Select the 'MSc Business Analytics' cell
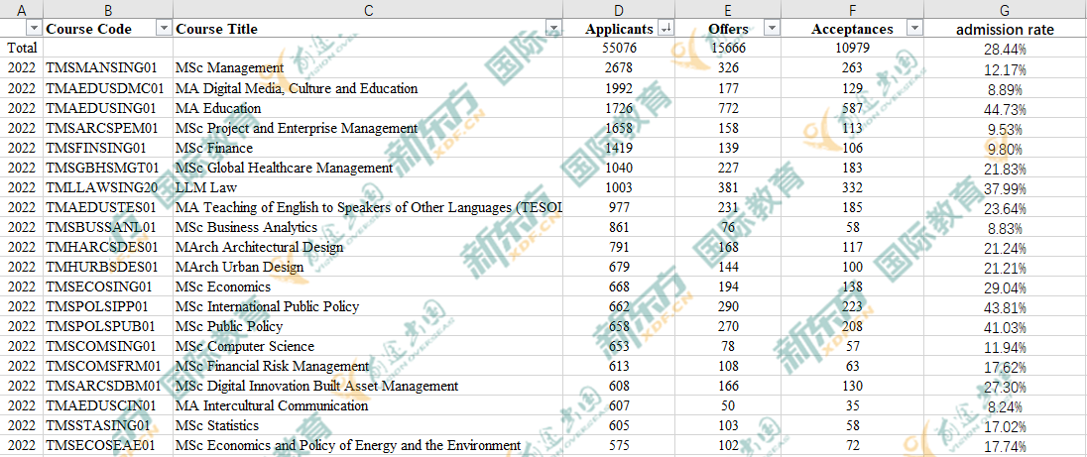 click(x=368, y=227)
